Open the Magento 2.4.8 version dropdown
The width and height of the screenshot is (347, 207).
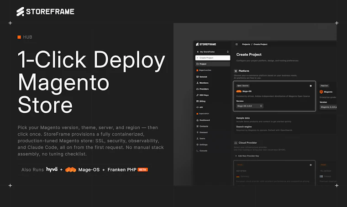tap(328, 107)
